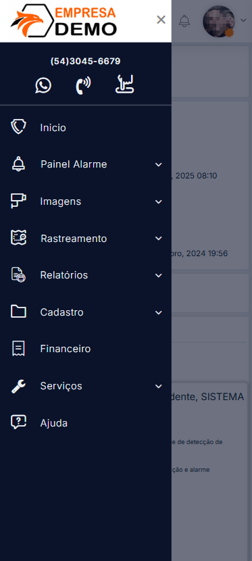Click the receipt icon for Financeiro
Image resolution: width=252 pixels, height=561 pixels.
[x=18, y=349]
